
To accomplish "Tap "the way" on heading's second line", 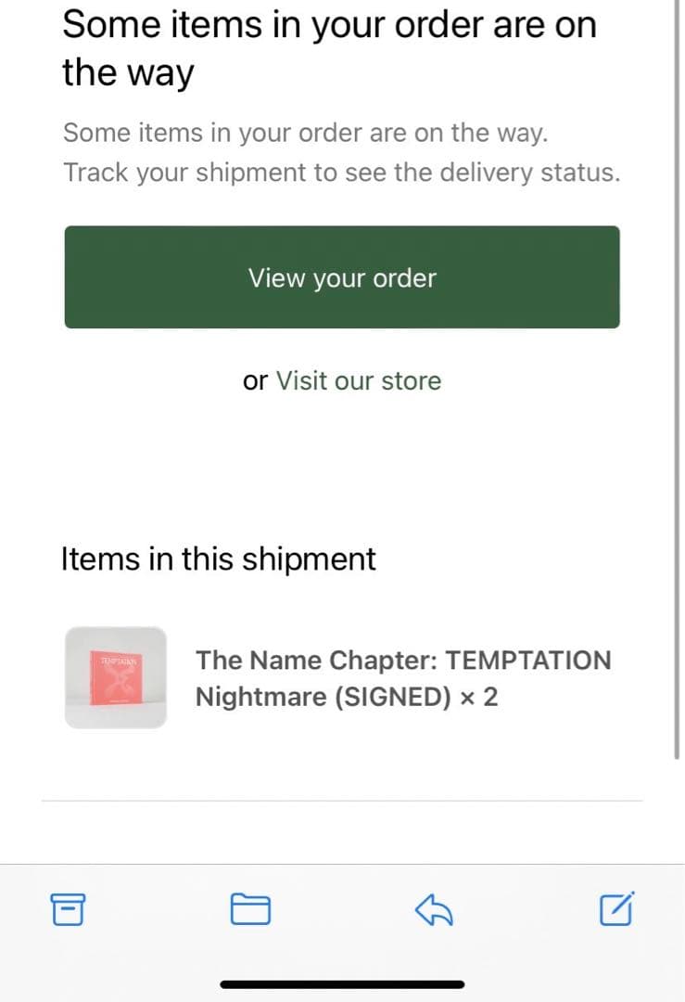I will 128,72.
